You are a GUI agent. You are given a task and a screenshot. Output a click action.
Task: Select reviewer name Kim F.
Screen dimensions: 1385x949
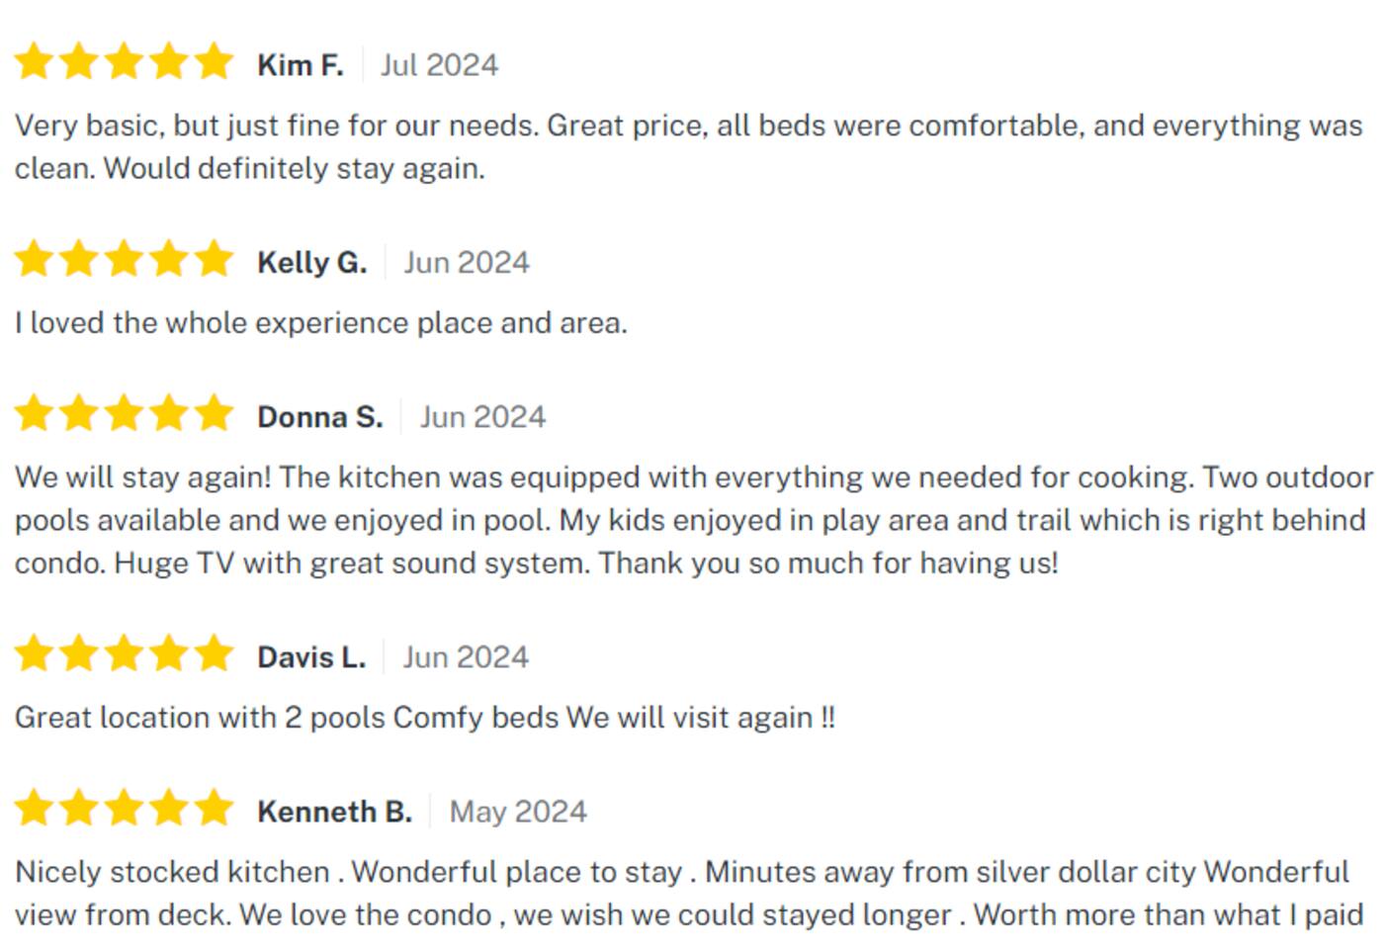point(301,65)
